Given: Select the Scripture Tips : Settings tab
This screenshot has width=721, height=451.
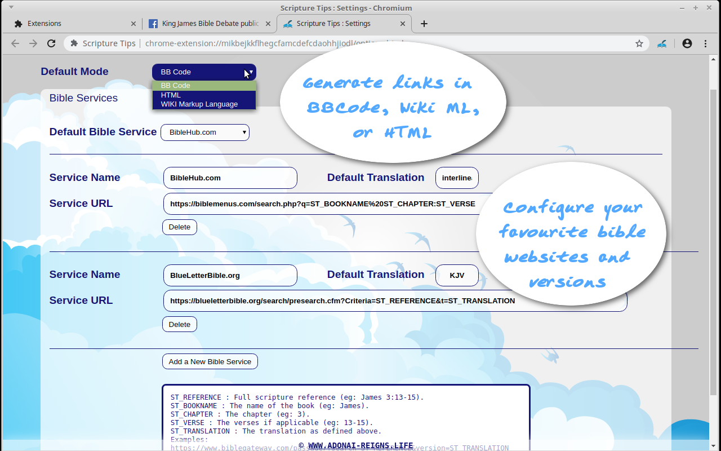Looking at the screenshot, I should point(344,24).
